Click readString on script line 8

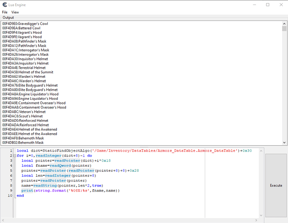click(45, 185)
